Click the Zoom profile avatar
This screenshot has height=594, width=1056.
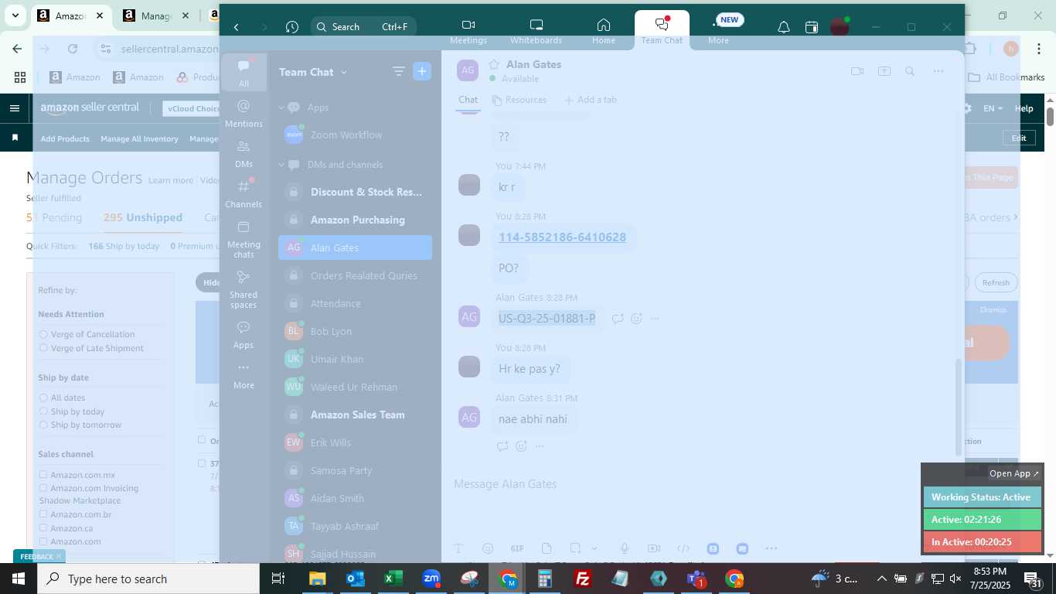(840, 27)
